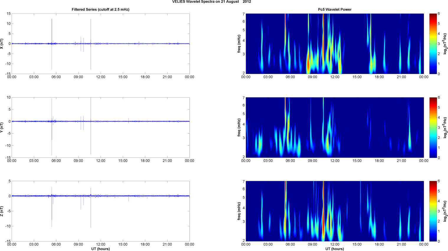Click the 'Filtered Series (cutoff at 2.5 mHz)' heading

pyautogui.click(x=100, y=9)
